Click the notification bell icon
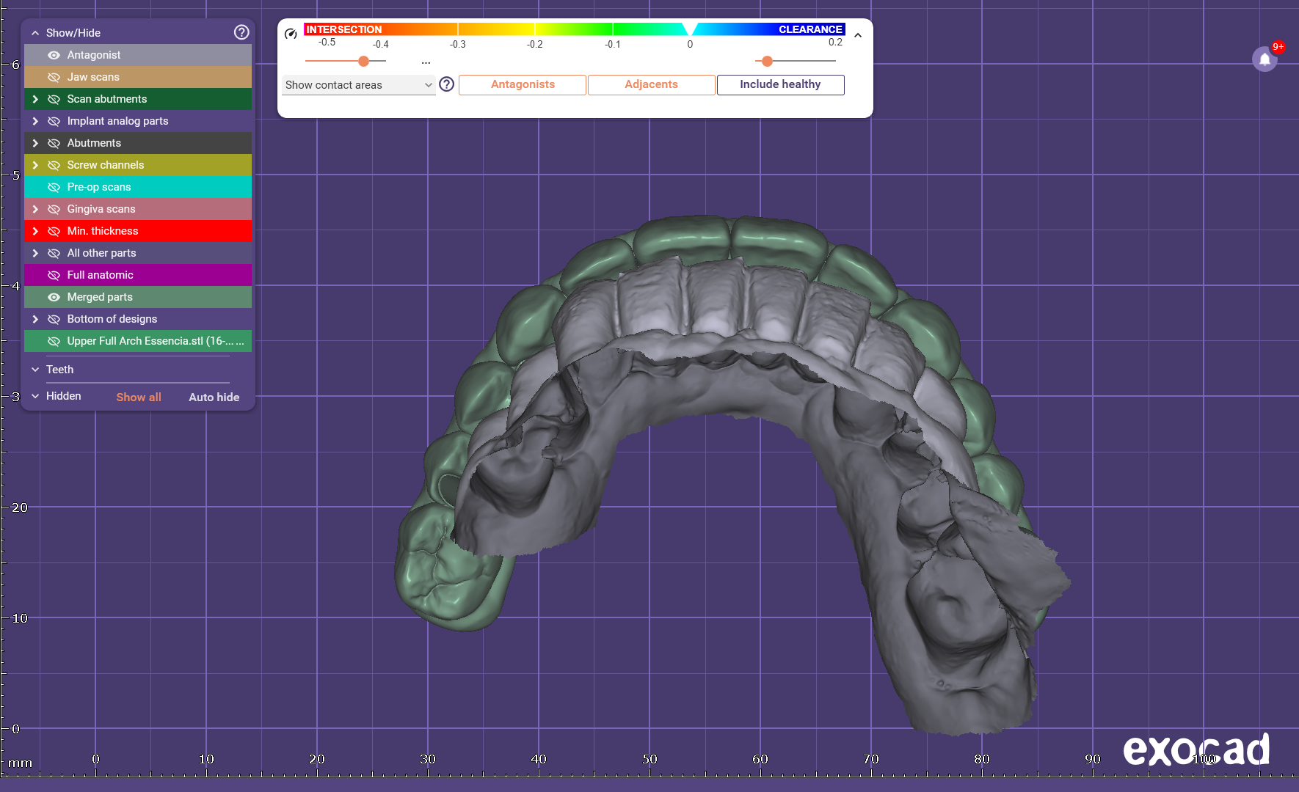This screenshot has height=792, width=1299. pos(1265,59)
